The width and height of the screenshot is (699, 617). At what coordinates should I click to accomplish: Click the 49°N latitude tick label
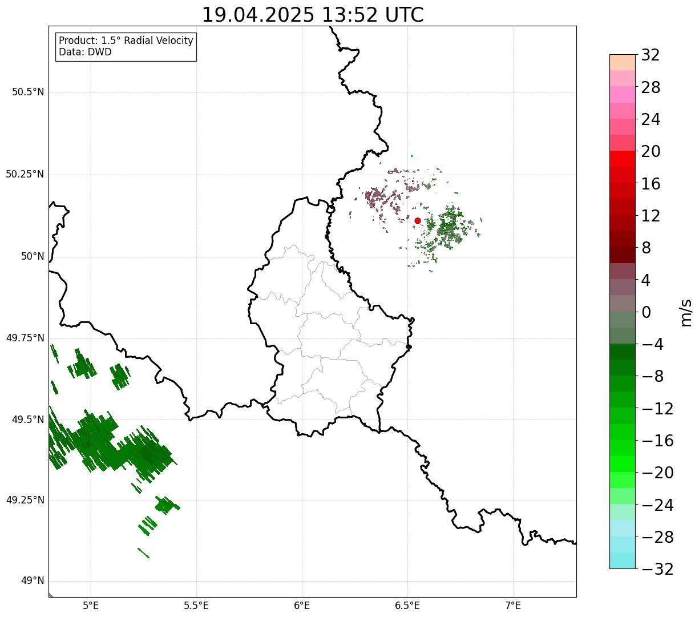click(33, 581)
